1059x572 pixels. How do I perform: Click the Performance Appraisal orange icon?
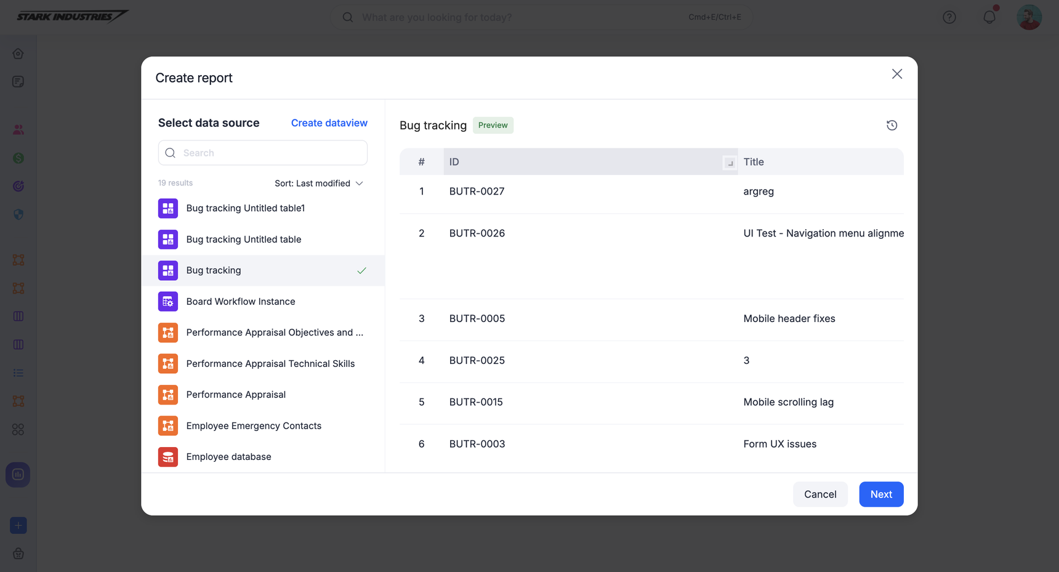click(x=168, y=395)
